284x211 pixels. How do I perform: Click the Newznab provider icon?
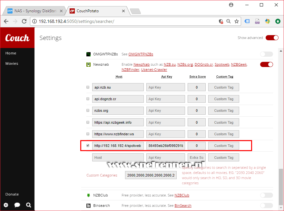click(x=88, y=64)
